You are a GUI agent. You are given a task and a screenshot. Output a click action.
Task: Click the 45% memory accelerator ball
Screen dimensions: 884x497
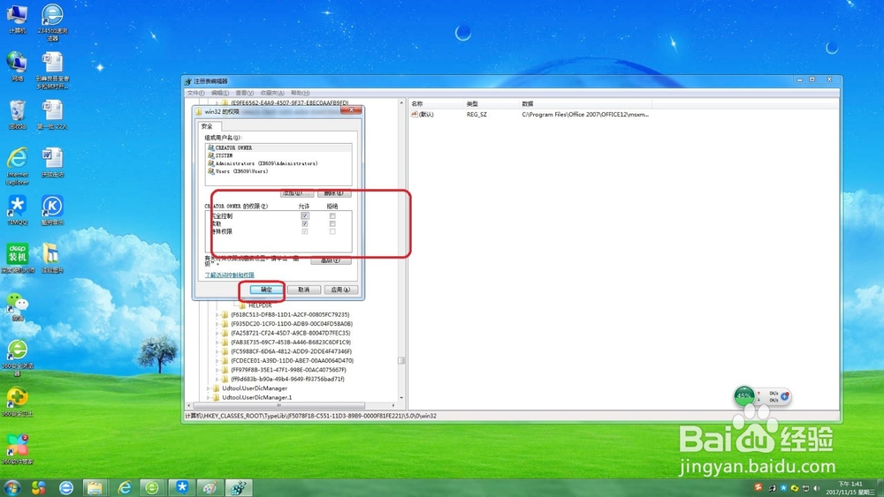pos(744,395)
